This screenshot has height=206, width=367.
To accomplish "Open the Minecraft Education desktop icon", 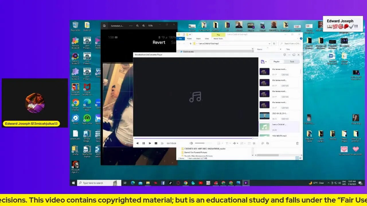I will (75, 89).
